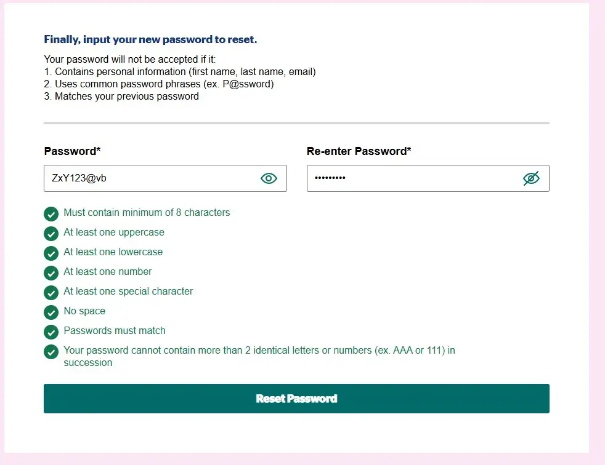Click the checkmark icon beside one number rule
605x465 pixels.
pos(51,272)
